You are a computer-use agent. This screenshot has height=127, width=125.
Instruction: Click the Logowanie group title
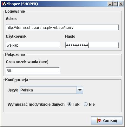pos(15,11)
